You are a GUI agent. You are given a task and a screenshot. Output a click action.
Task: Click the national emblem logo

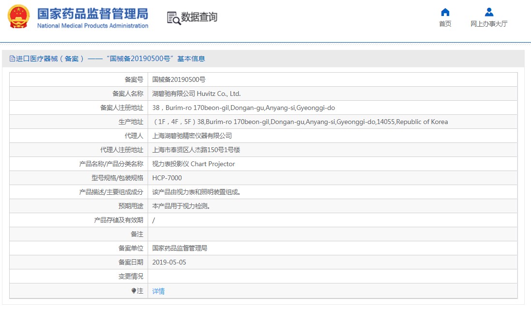click(x=18, y=16)
